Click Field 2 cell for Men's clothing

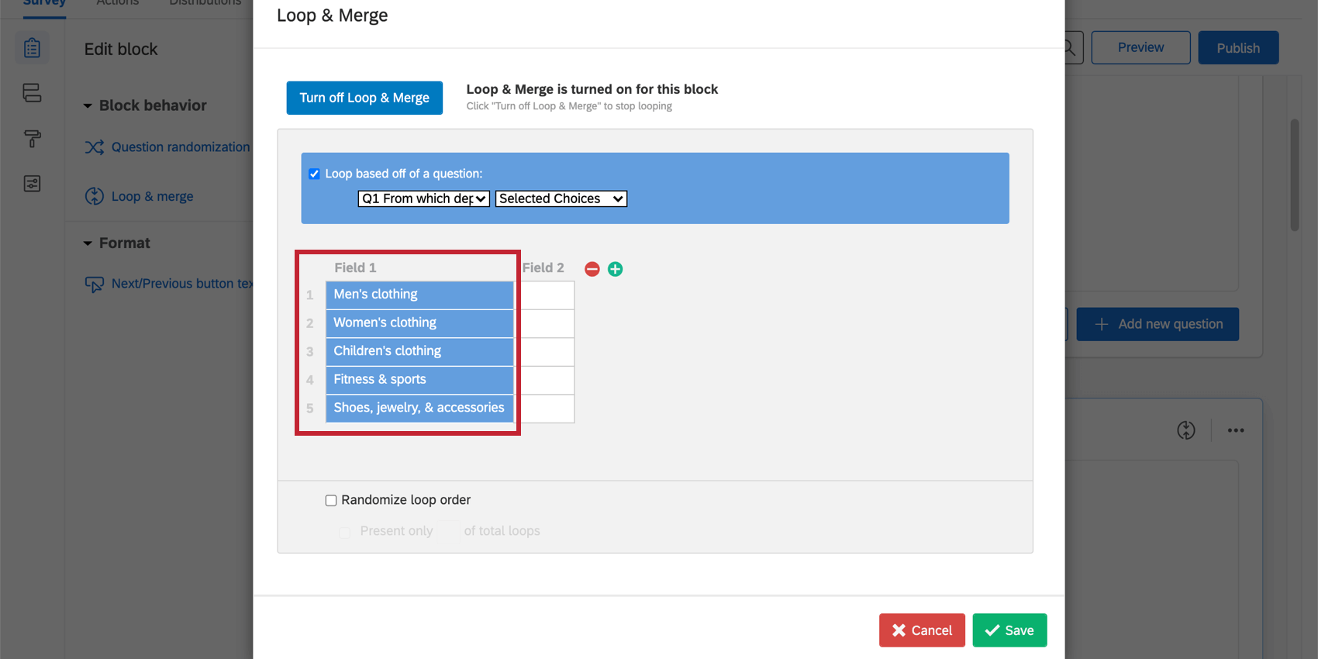tap(547, 295)
